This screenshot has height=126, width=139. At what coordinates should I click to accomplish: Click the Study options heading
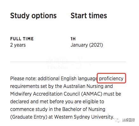[x=33, y=16]
